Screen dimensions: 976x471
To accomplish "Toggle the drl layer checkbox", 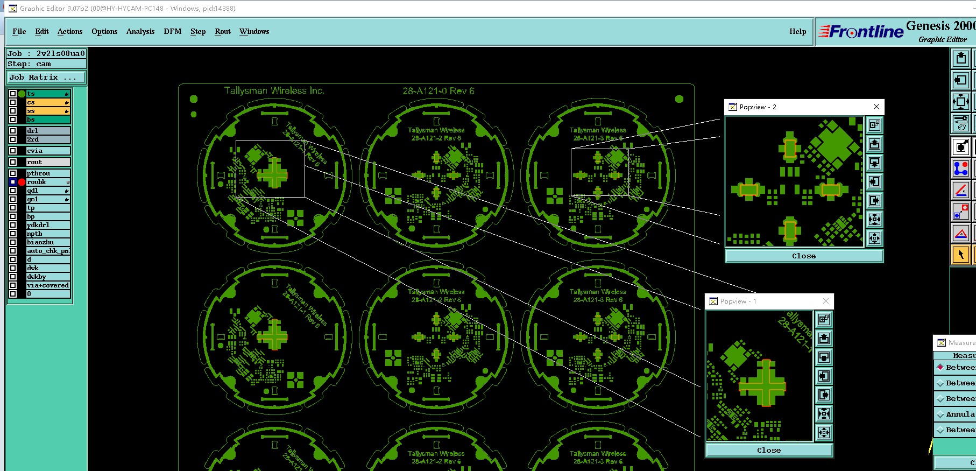I will pyautogui.click(x=13, y=131).
